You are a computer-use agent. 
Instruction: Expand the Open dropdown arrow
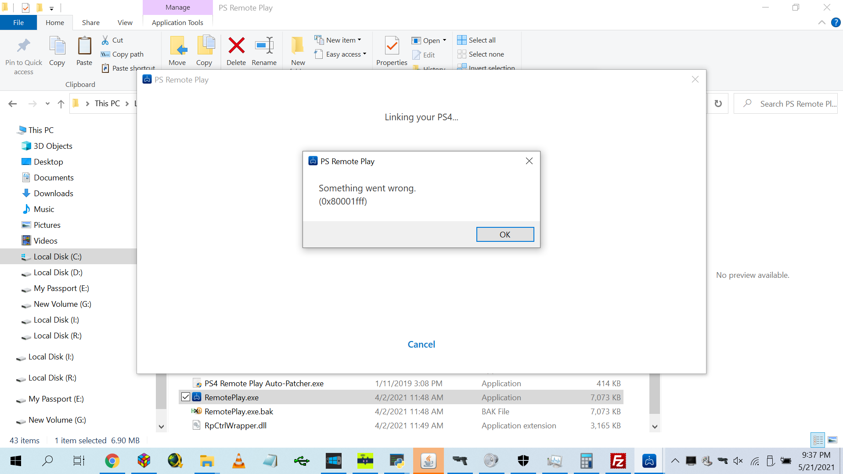tap(444, 40)
